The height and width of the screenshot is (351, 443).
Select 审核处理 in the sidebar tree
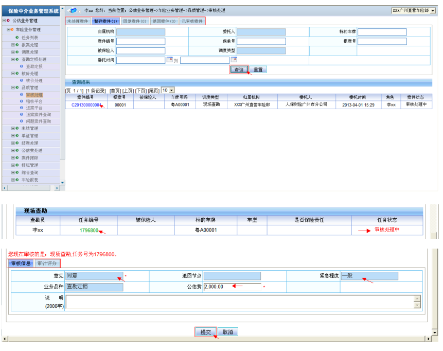point(34,95)
